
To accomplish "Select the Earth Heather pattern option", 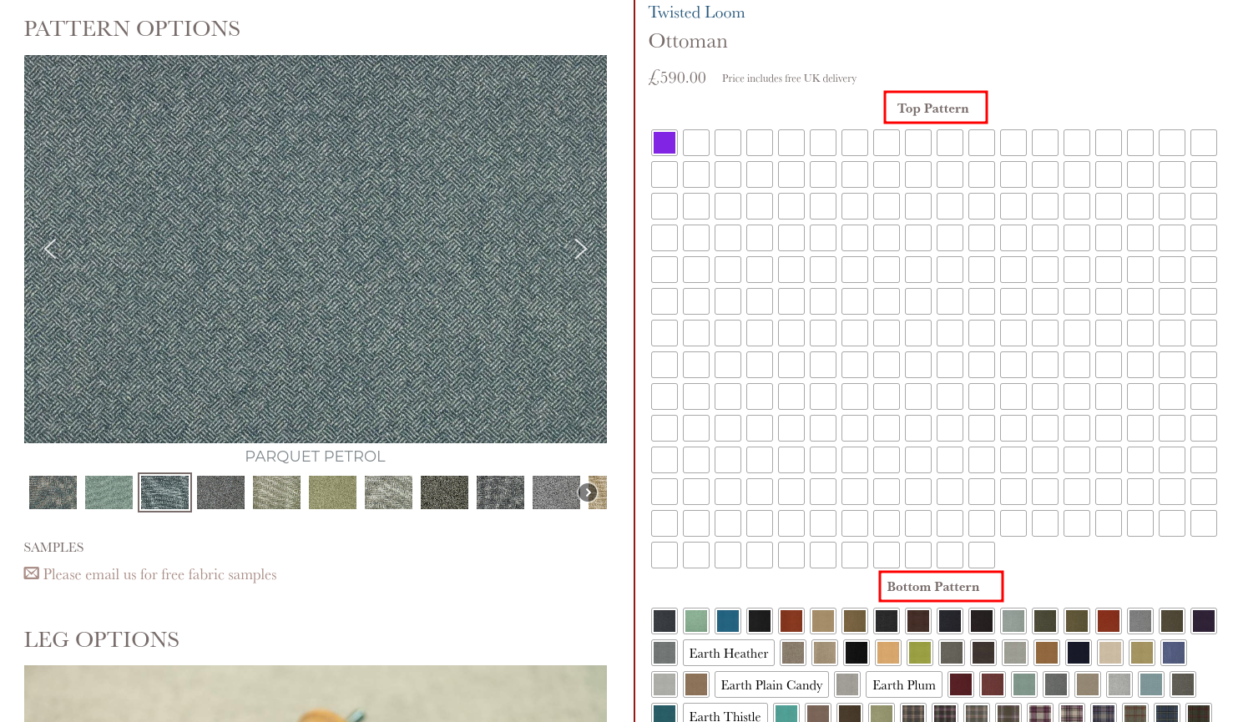I will coord(729,653).
